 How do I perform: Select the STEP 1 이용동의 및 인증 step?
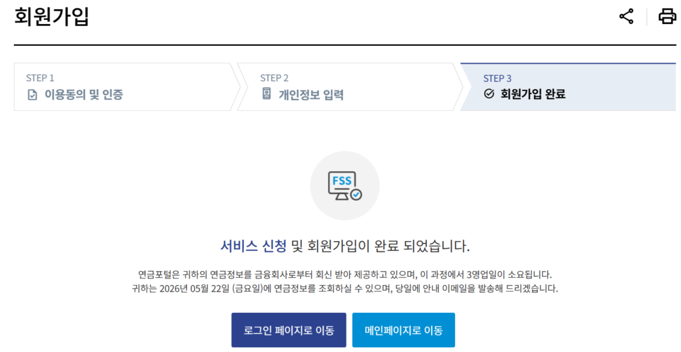127,87
